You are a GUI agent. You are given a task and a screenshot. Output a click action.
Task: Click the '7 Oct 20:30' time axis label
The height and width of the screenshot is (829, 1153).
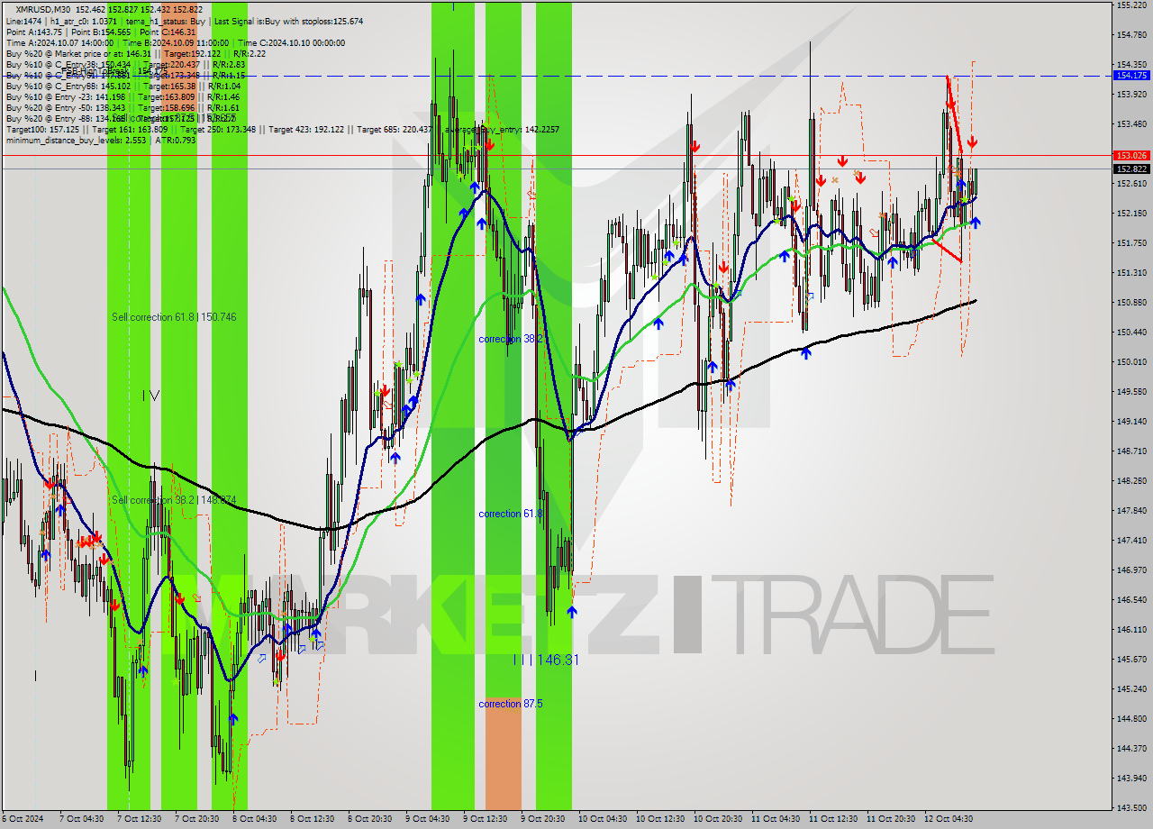pos(196,819)
